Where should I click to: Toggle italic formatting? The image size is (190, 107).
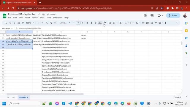(91, 23)
